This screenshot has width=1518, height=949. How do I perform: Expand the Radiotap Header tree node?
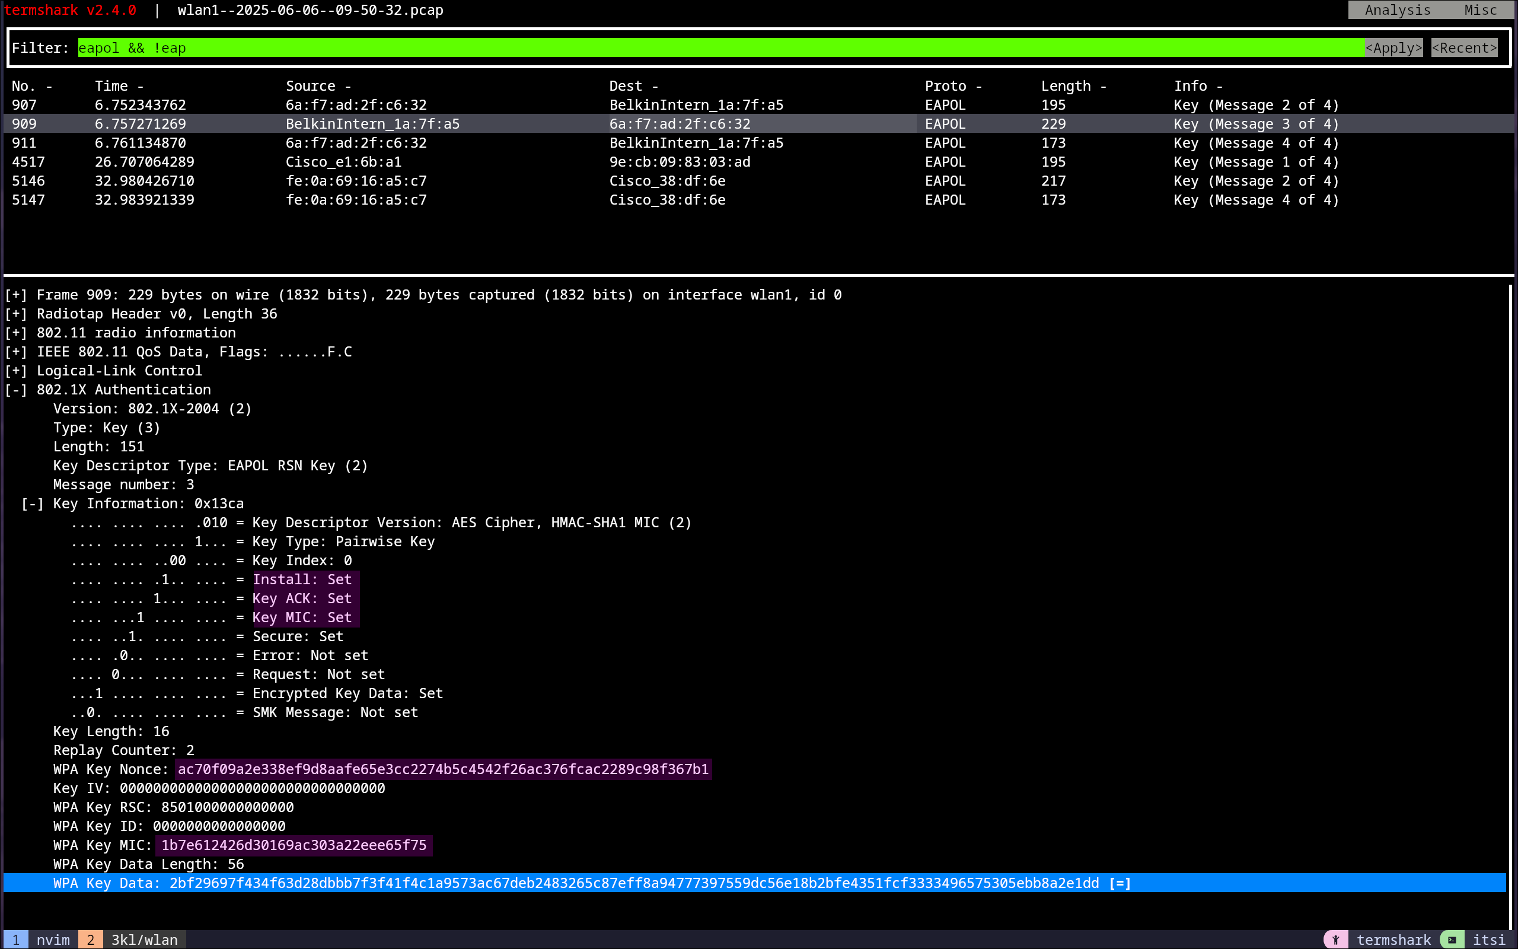click(15, 314)
